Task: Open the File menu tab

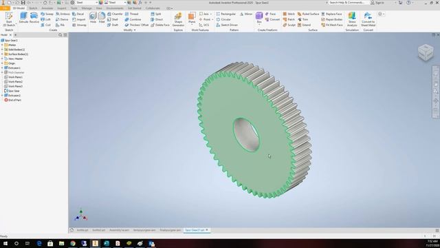Action: pyautogui.click(x=5, y=8)
